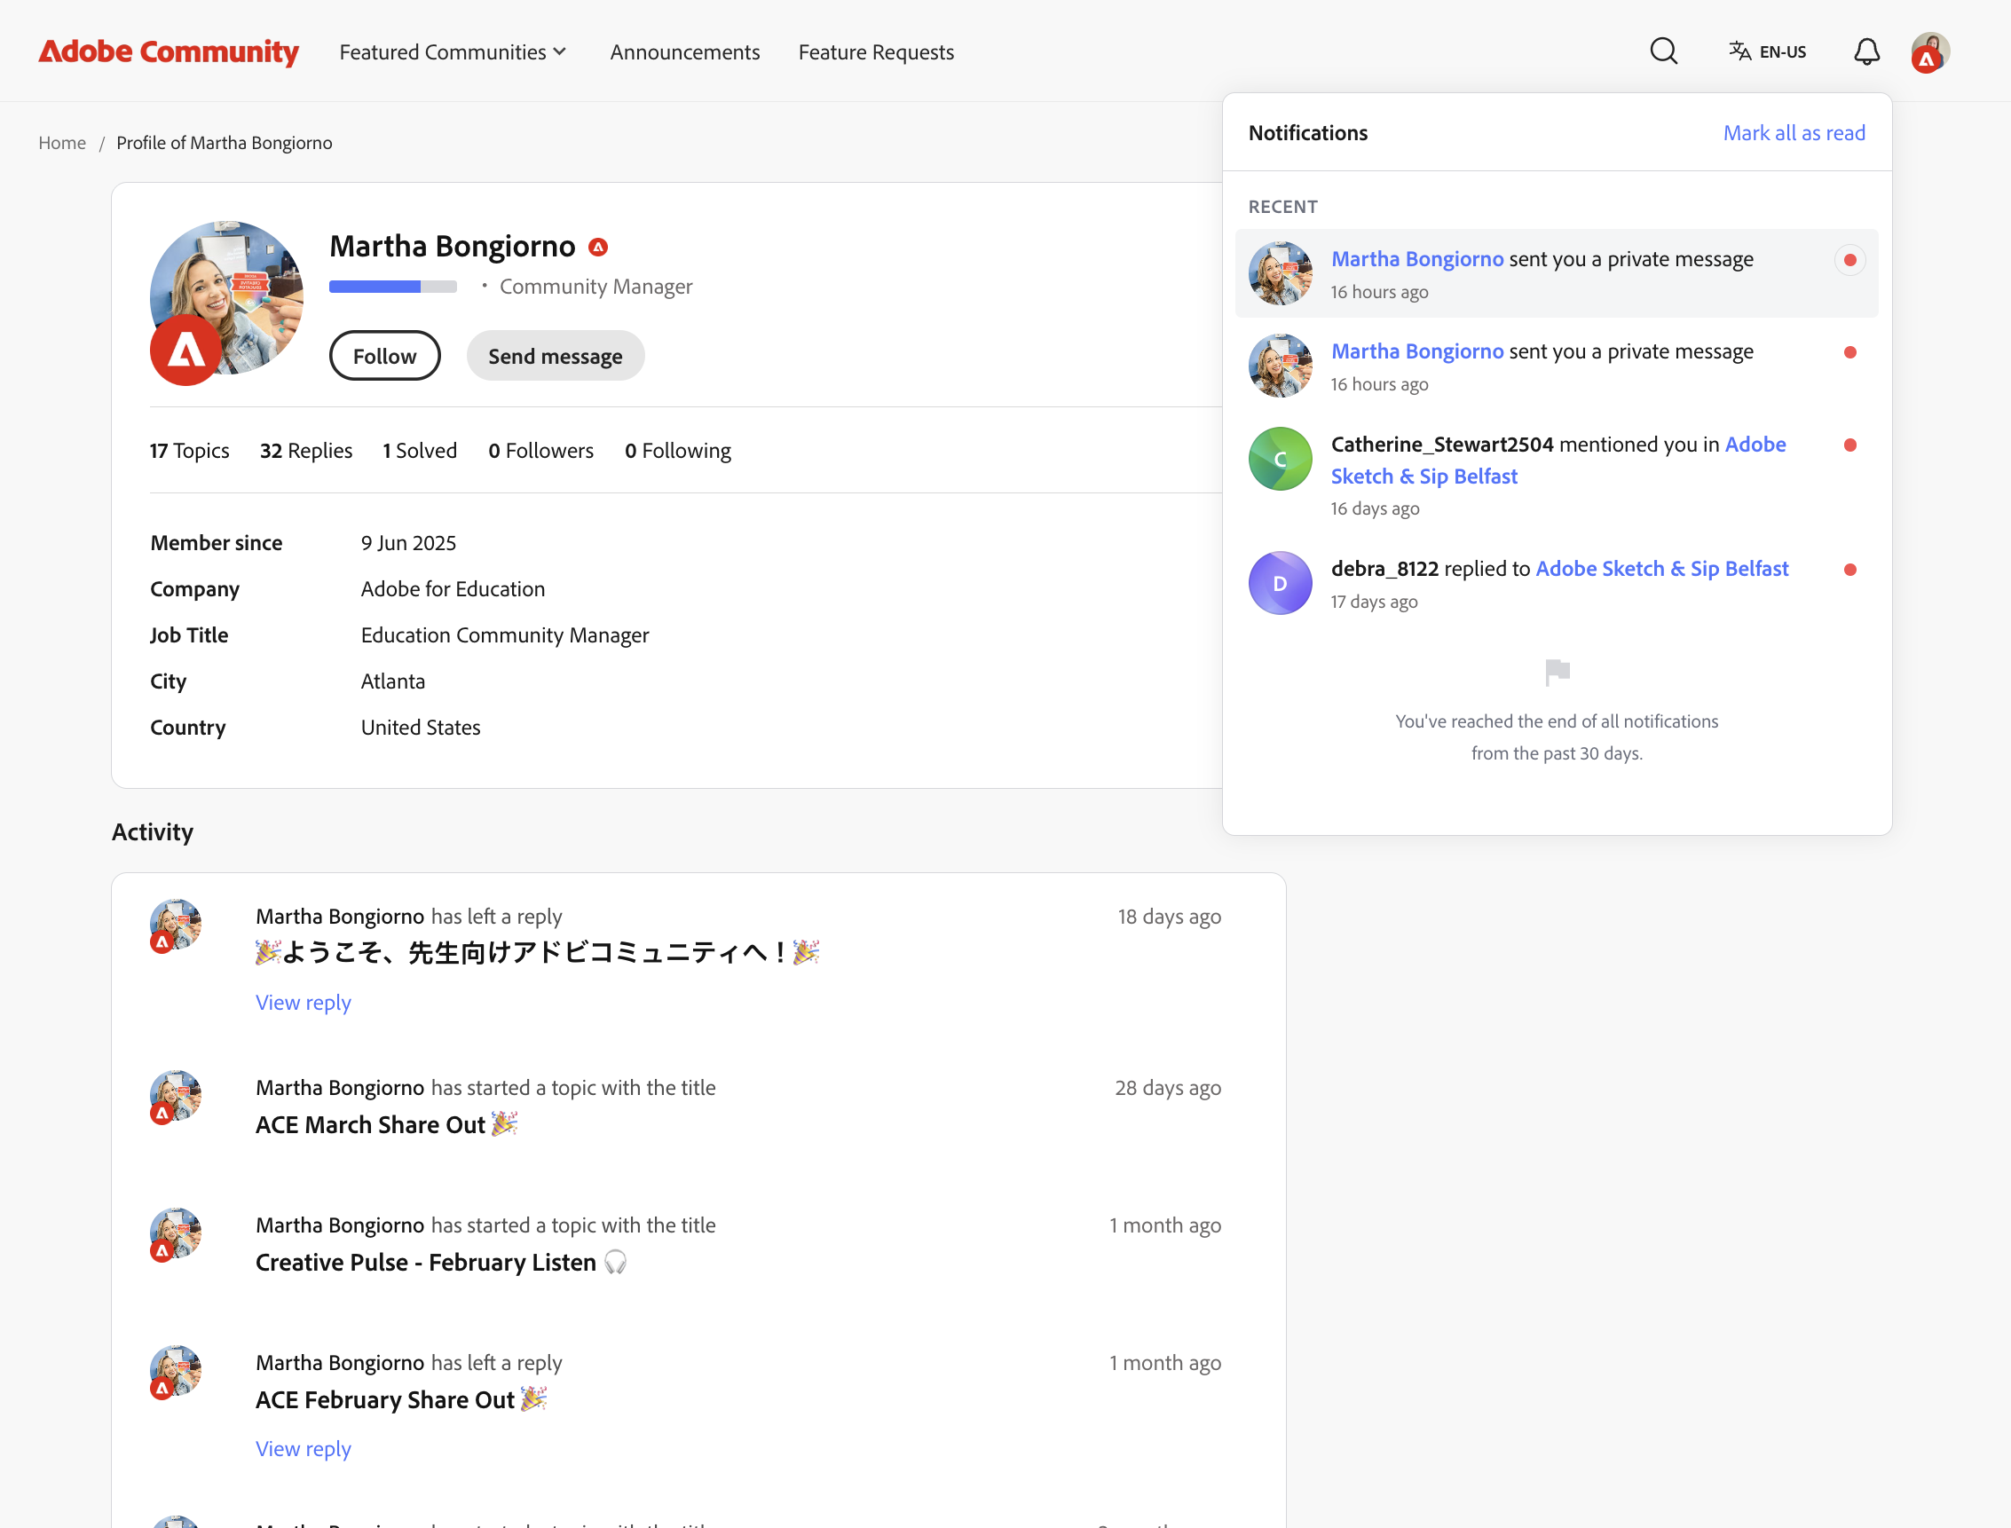The image size is (2011, 1528).
Task: Click end-of-notifications flag icon
Action: coord(1558,673)
